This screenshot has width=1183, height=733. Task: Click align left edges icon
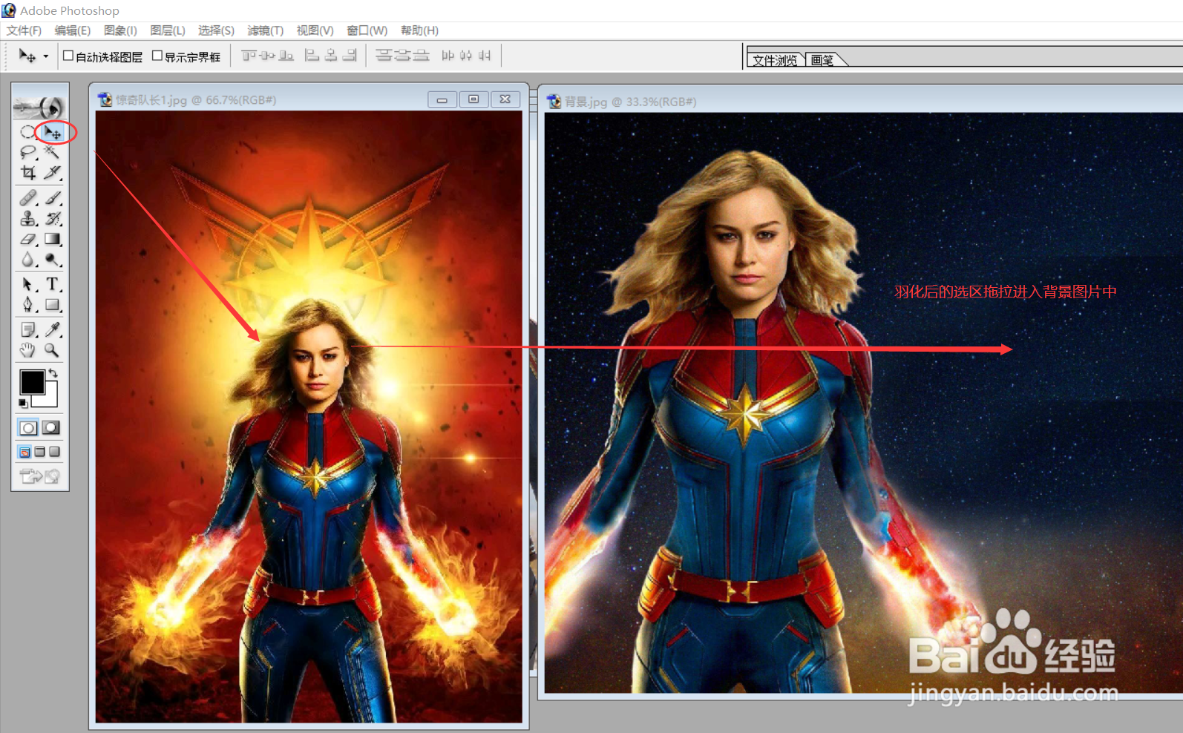312,56
